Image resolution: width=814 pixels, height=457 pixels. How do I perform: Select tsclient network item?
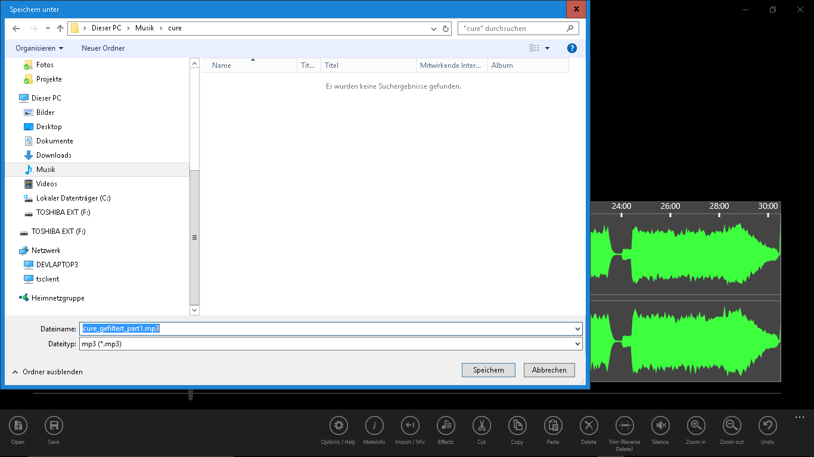point(48,279)
